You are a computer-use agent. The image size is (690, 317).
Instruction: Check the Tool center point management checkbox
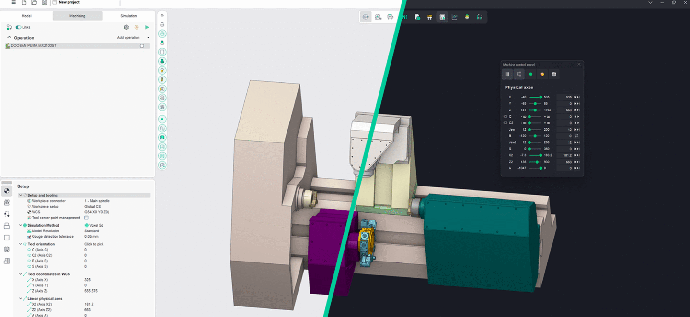(x=86, y=218)
